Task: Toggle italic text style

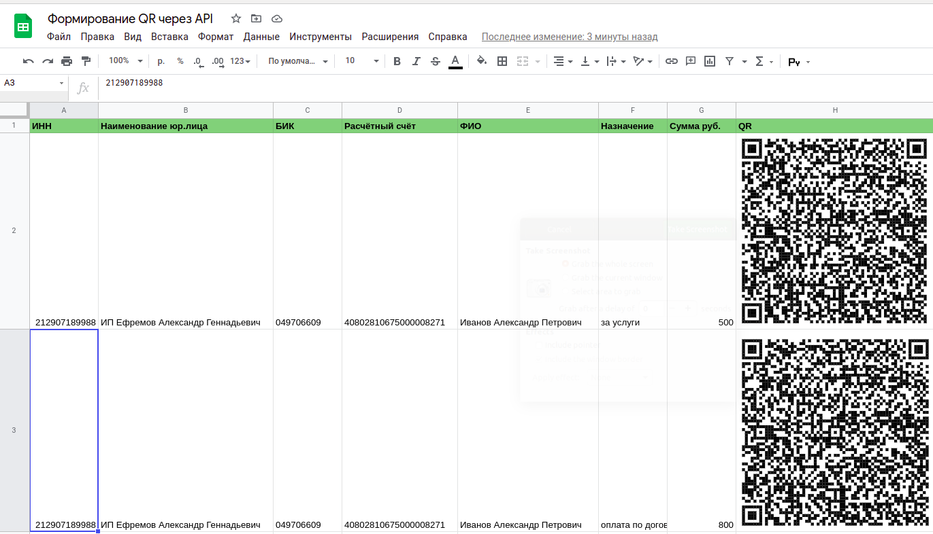Action: [416, 61]
